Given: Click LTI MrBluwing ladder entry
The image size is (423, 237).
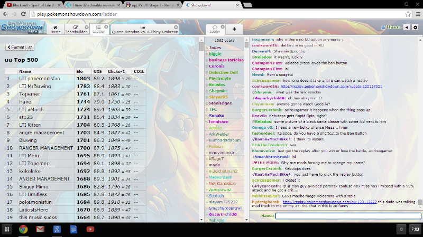Looking at the screenshot, I should [35, 87].
